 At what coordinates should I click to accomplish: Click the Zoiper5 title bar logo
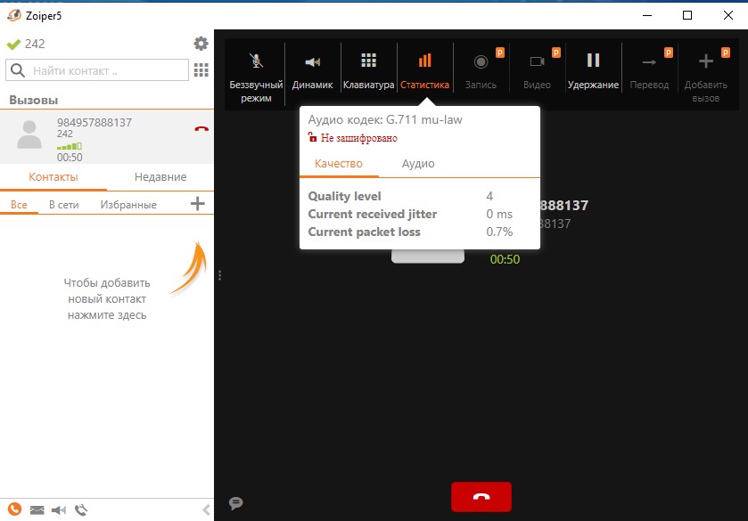(x=14, y=15)
